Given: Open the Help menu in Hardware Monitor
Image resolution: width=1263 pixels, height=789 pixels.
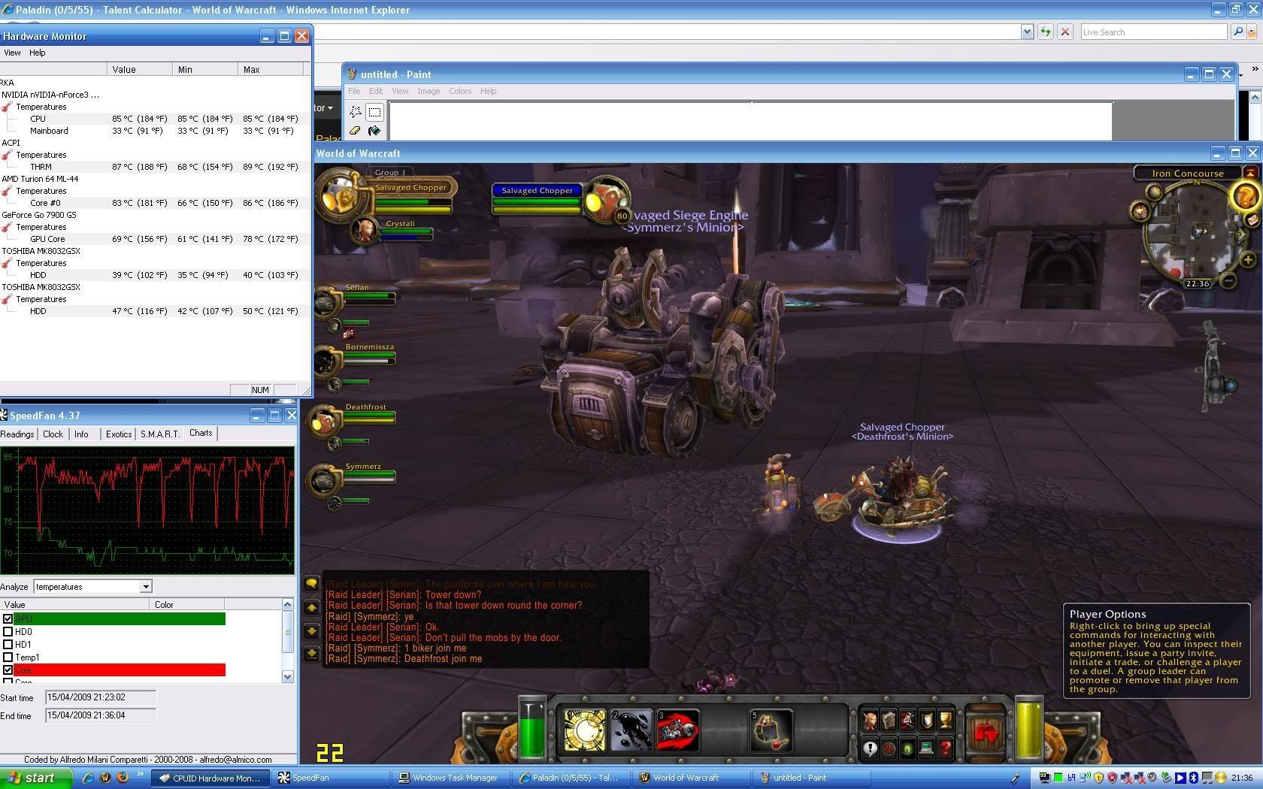Looking at the screenshot, I should (x=38, y=53).
